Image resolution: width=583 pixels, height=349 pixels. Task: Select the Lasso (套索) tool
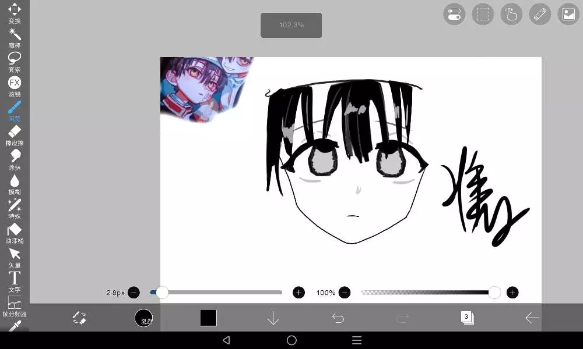click(x=15, y=62)
